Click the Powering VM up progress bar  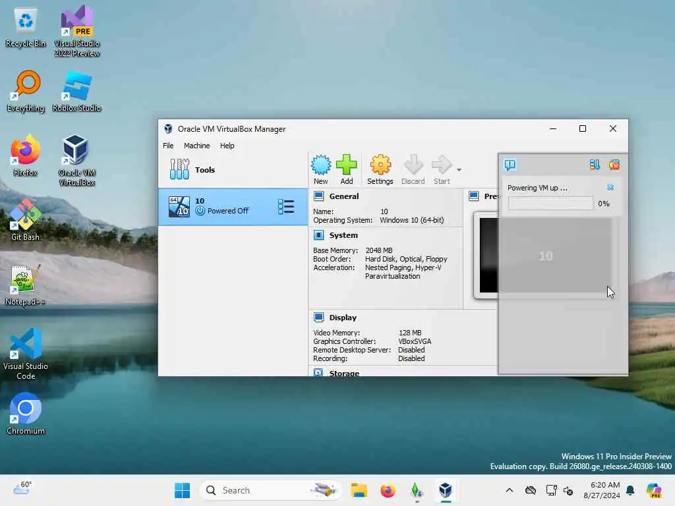[550, 204]
